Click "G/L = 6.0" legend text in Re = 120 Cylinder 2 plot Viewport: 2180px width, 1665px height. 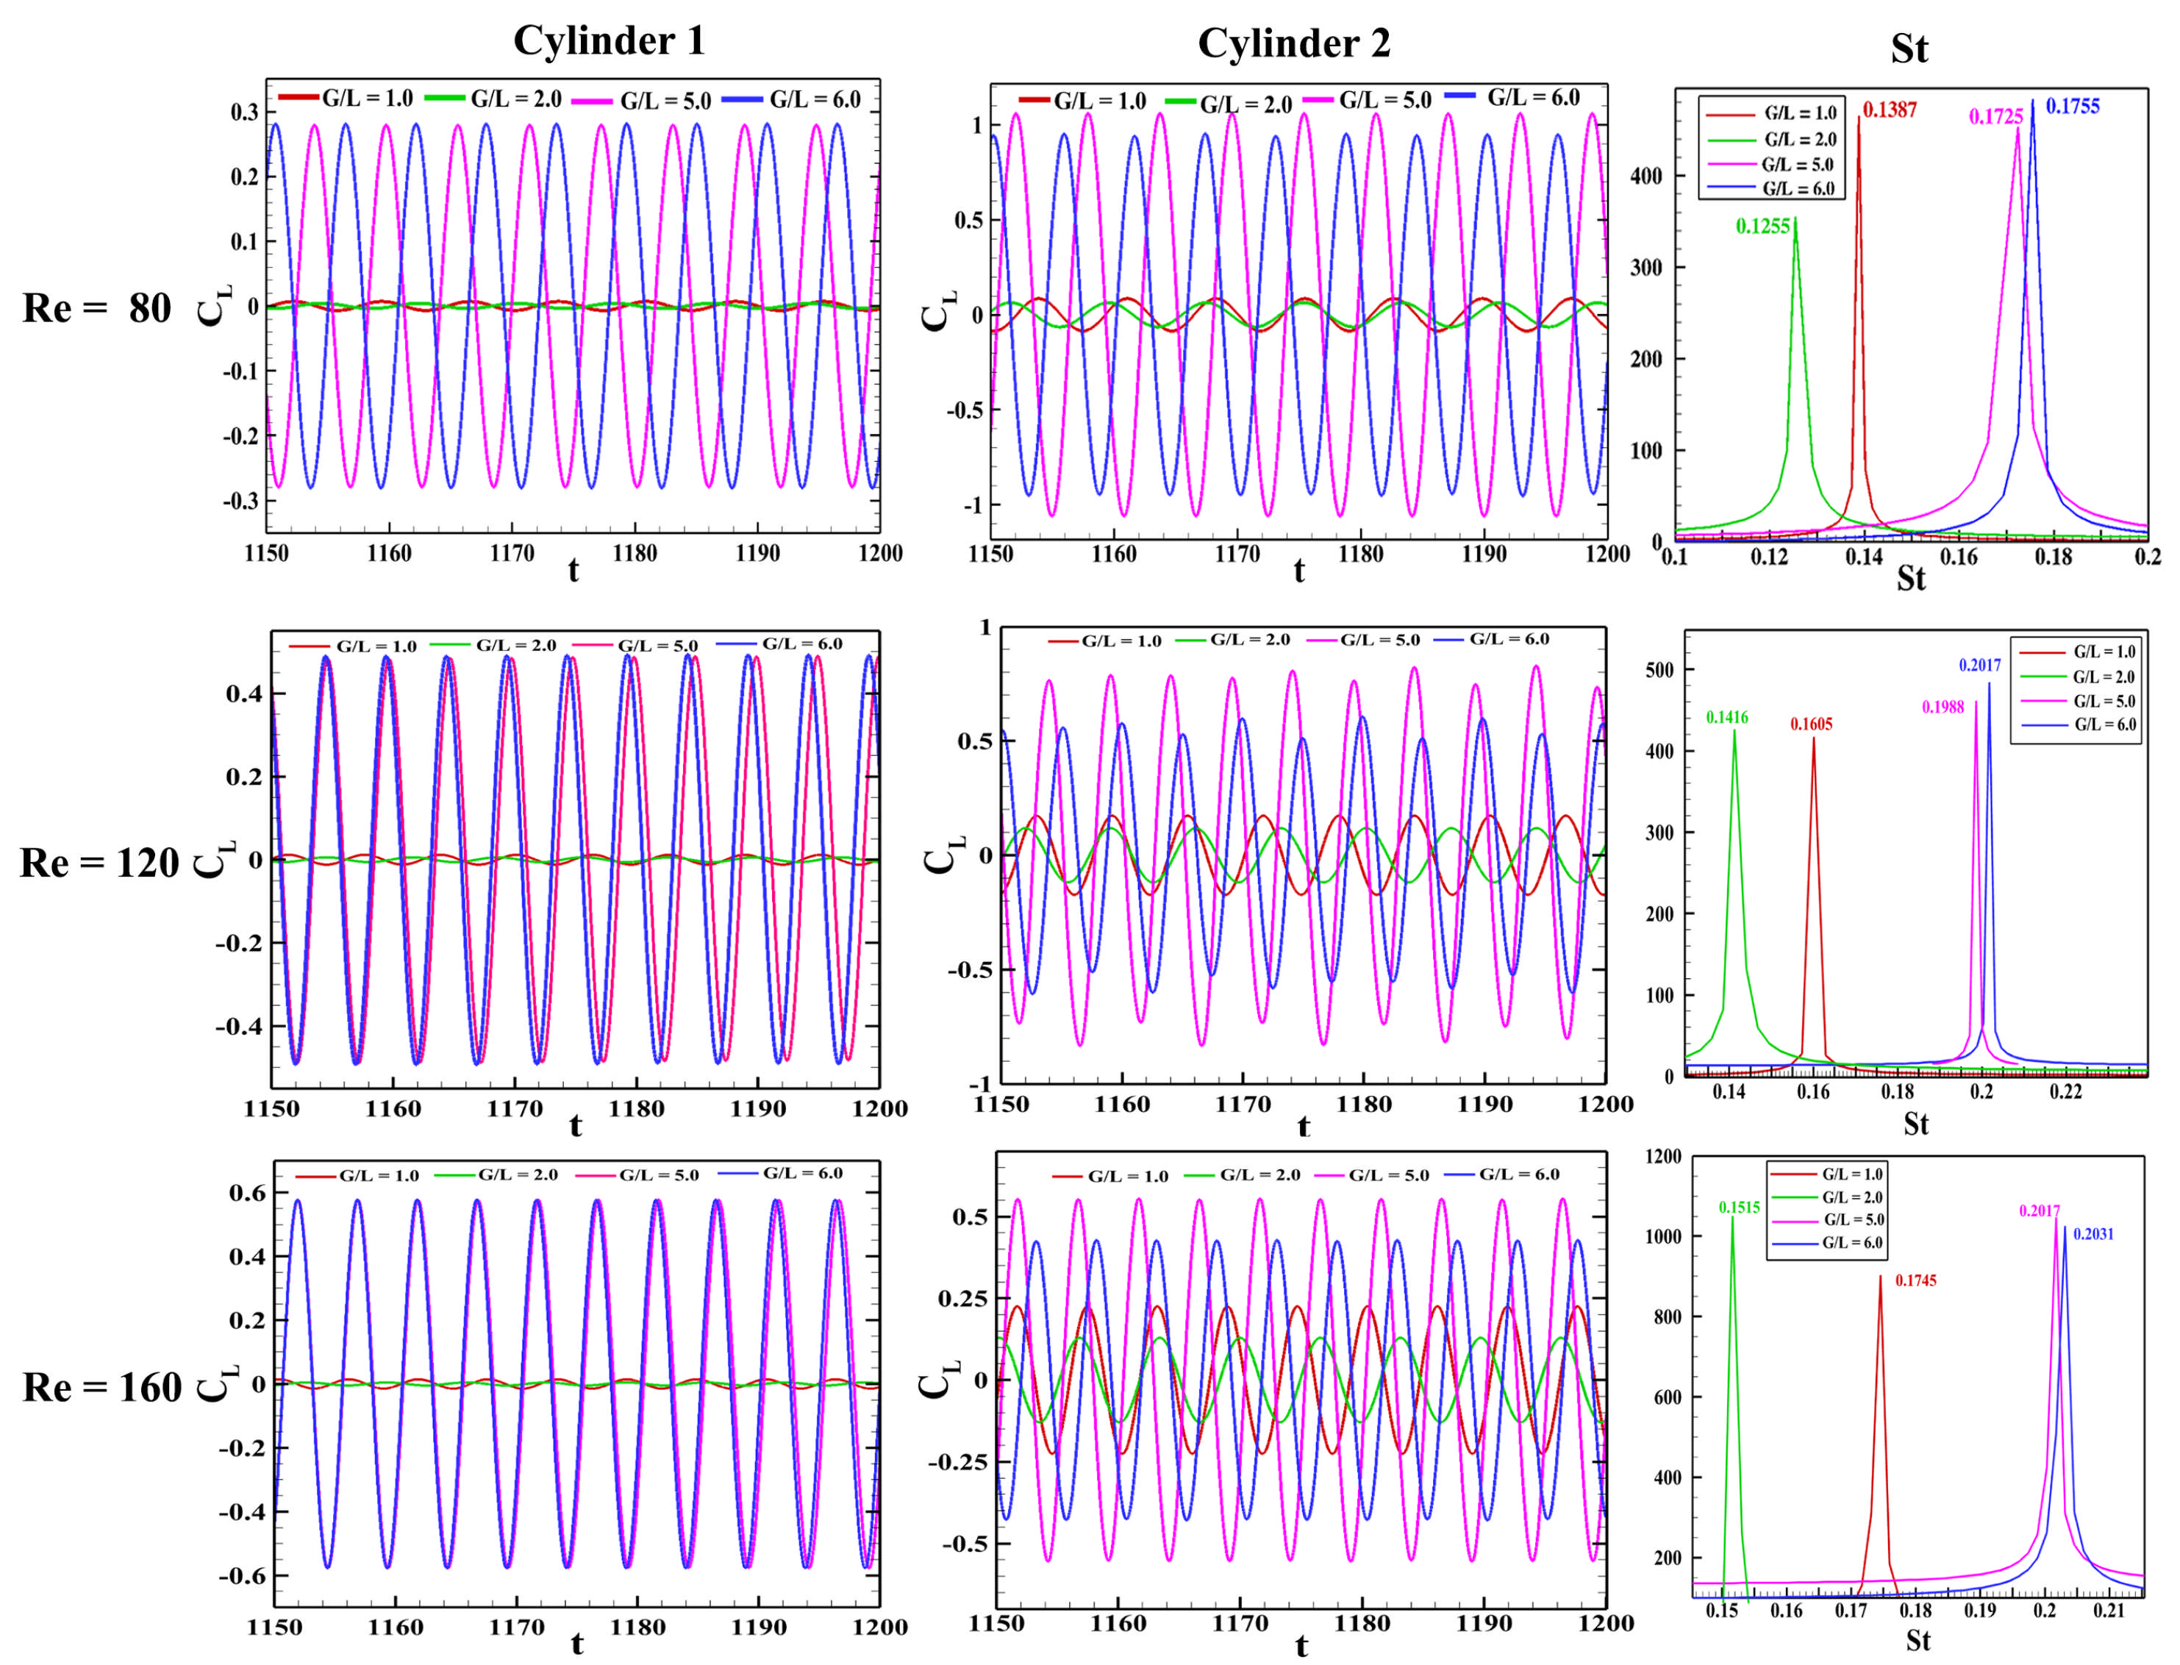(1509, 639)
